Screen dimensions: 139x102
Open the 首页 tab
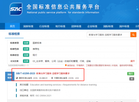13,26
